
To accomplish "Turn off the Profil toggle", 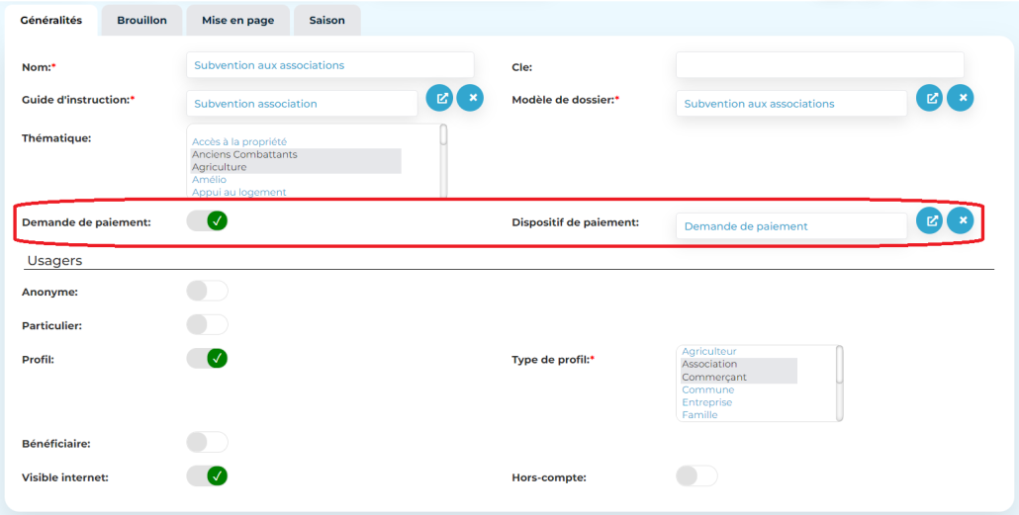I will [x=207, y=358].
